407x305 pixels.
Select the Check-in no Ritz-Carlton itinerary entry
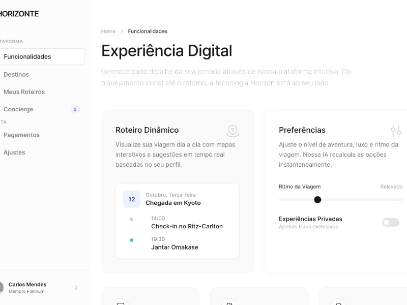click(187, 226)
